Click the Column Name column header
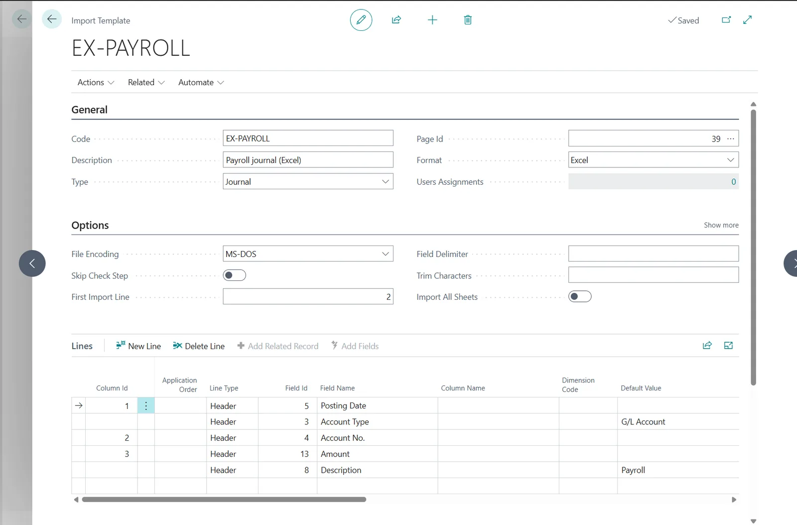This screenshot has width=797, height=525. click(463, 388)
